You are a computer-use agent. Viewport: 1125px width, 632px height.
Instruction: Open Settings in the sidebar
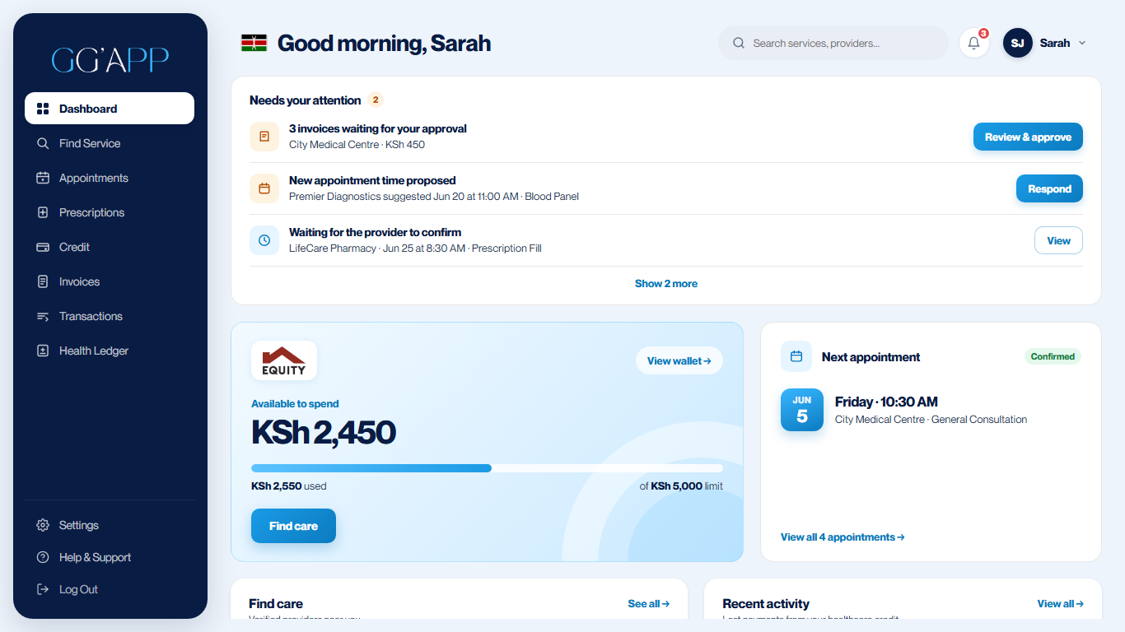pyautogui.click(x=110, y=525)
